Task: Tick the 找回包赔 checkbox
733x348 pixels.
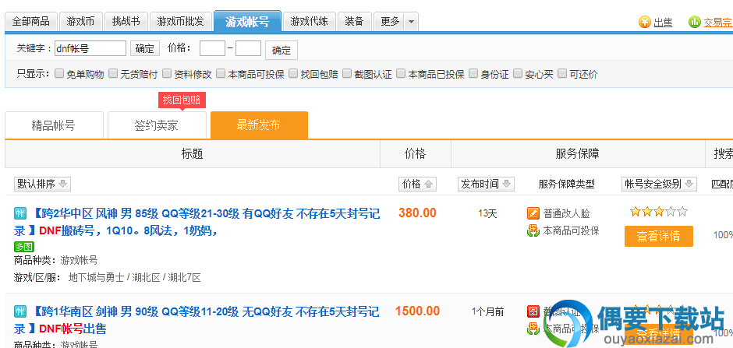Action: (293, 73)
